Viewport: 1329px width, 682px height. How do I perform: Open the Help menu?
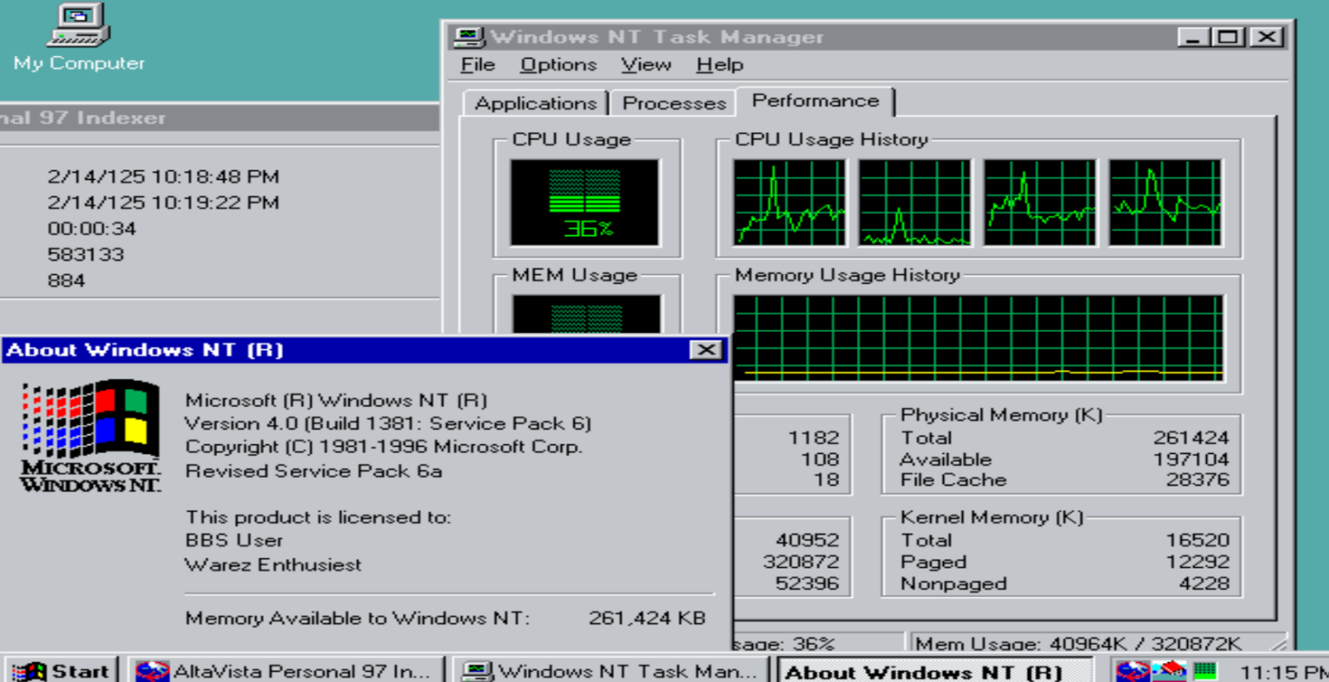pos(718,64)
